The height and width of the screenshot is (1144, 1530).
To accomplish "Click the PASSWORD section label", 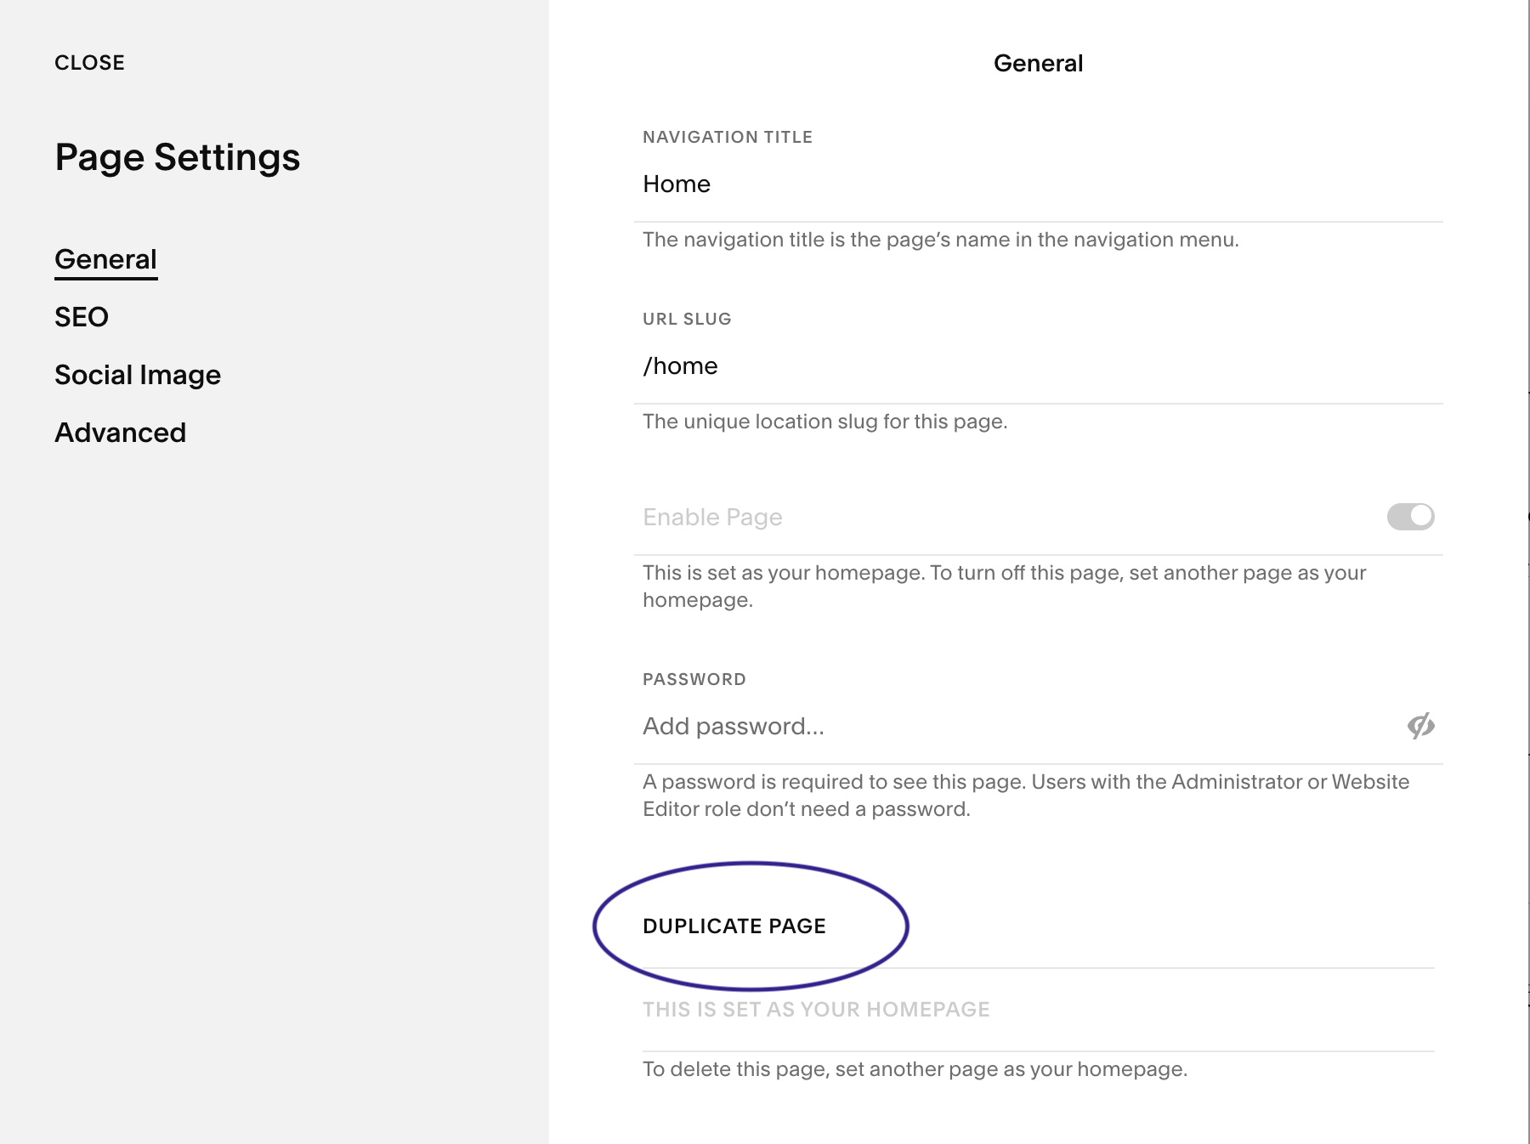I will 694,679.
